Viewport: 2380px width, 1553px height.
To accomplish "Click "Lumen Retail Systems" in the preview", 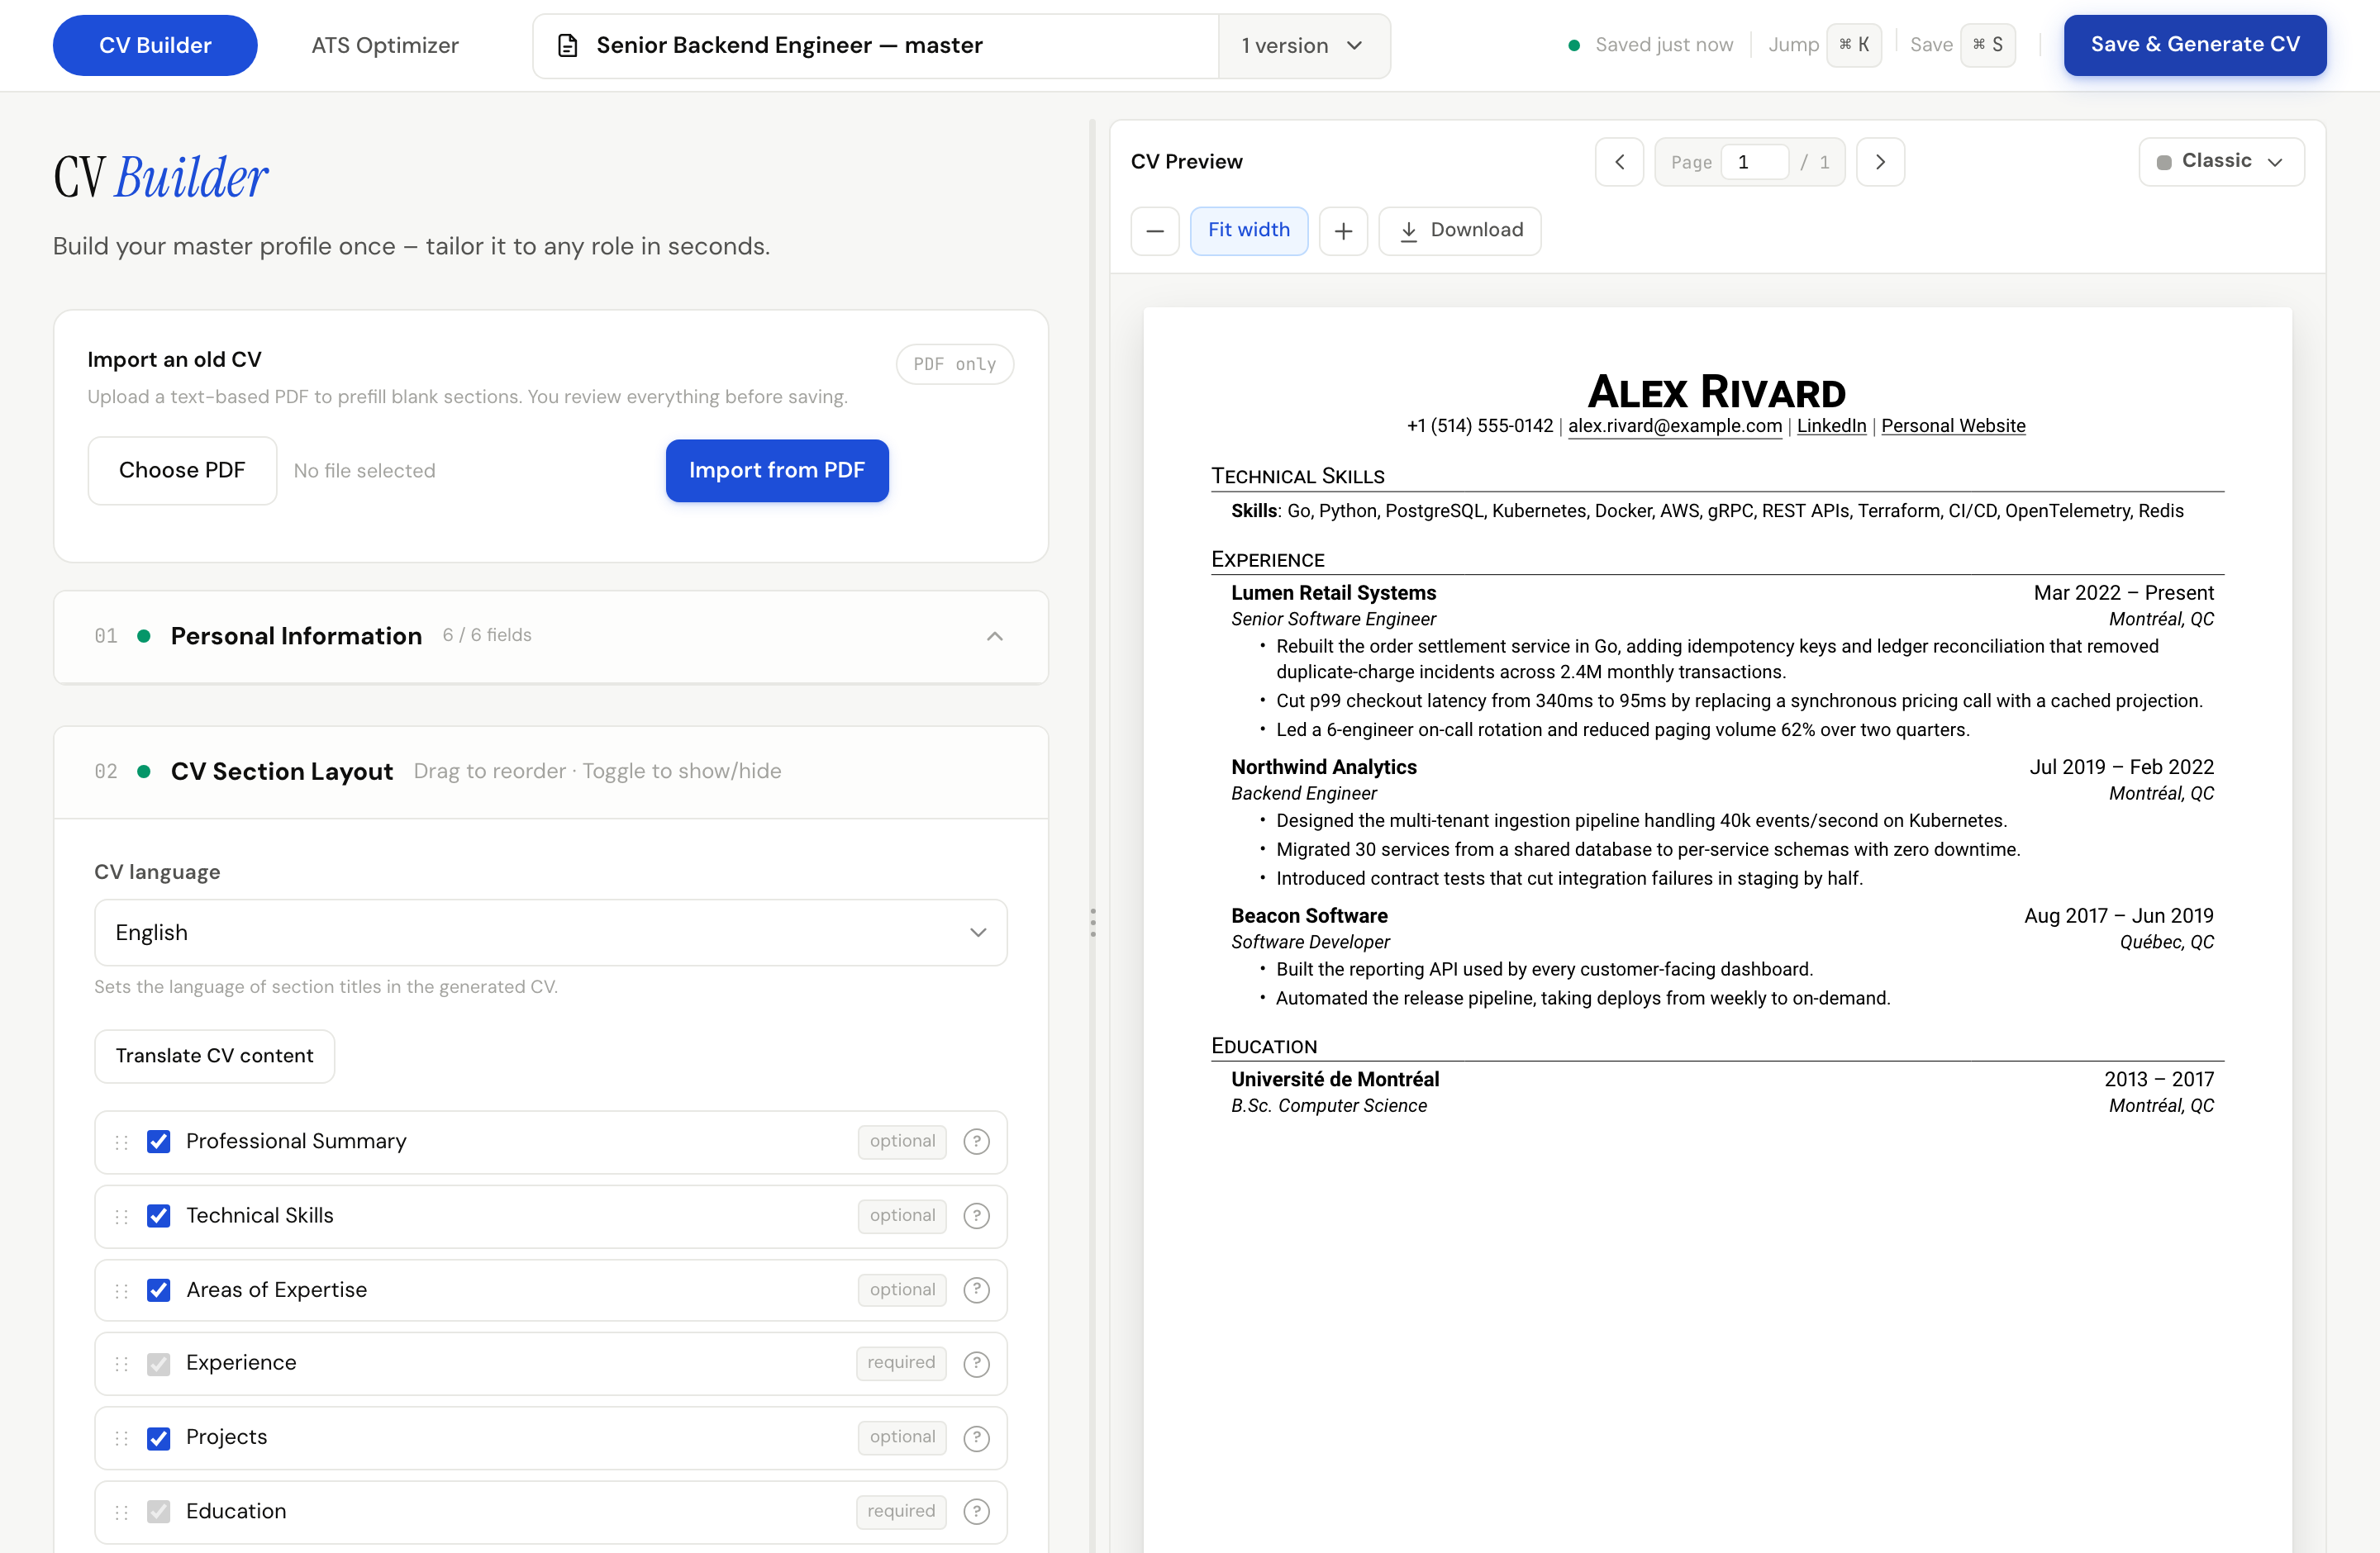I will [x=1333, y=592].
